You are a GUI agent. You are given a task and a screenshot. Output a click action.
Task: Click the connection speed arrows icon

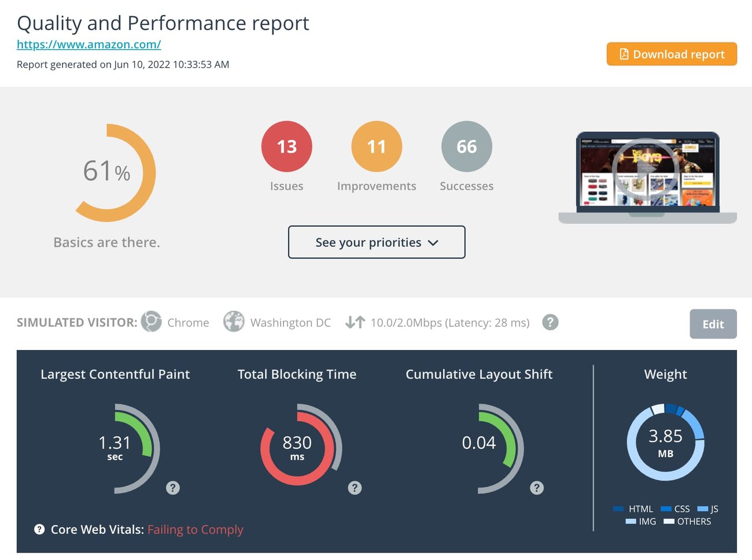pos(355,322)
